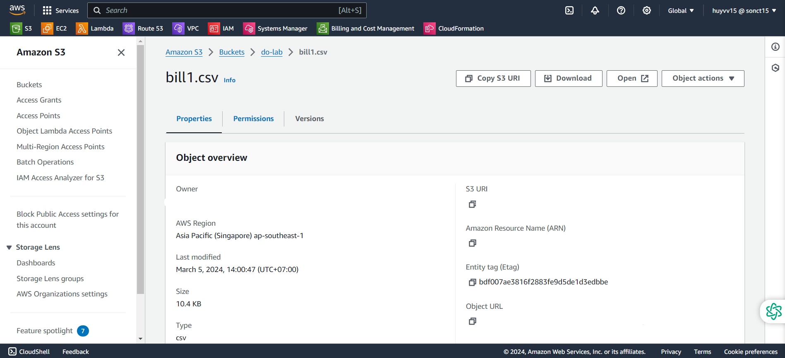The width and height of the screenshot is (785, 358).
Task: Copy the Object URL with its copy icon
Action: pos(472,321)
